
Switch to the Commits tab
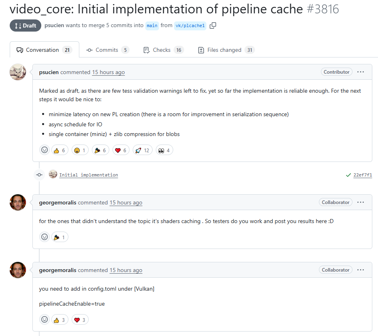[107, 50]
